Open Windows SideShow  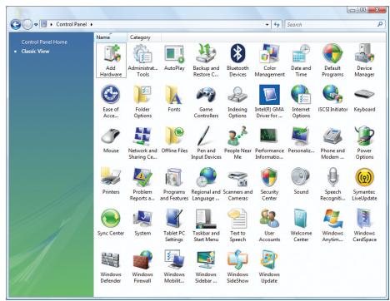click(237, 267)
